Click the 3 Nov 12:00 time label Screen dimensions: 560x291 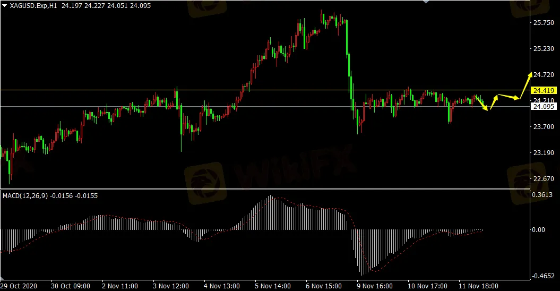tap(171, 286)
